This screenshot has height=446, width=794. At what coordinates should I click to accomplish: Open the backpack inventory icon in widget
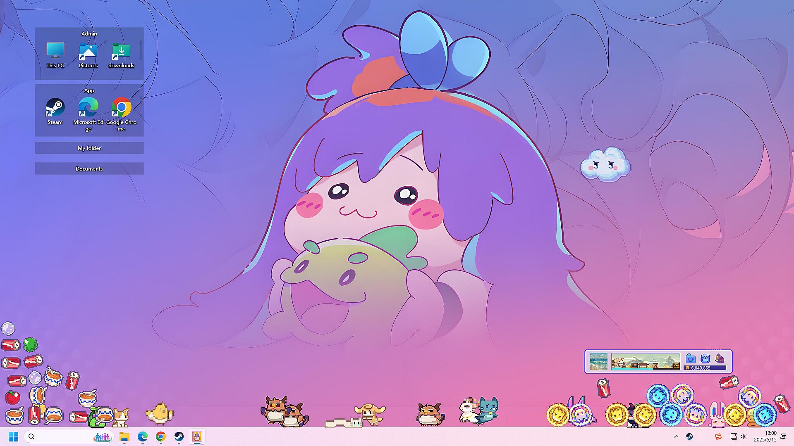coord(705,358)
